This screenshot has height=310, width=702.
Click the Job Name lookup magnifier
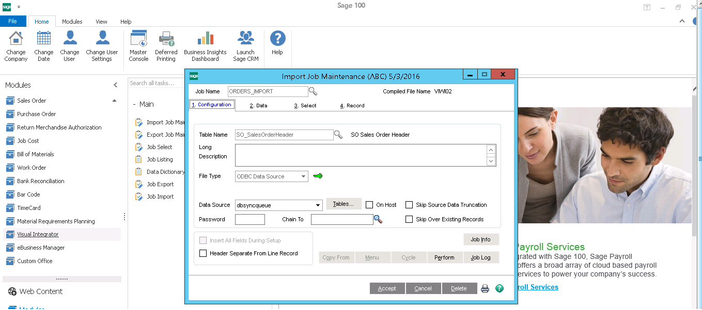[x=313, y=91]
